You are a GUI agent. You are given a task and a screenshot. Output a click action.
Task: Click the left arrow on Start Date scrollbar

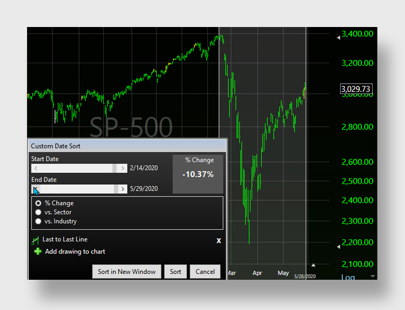click(x=36, y=169)
